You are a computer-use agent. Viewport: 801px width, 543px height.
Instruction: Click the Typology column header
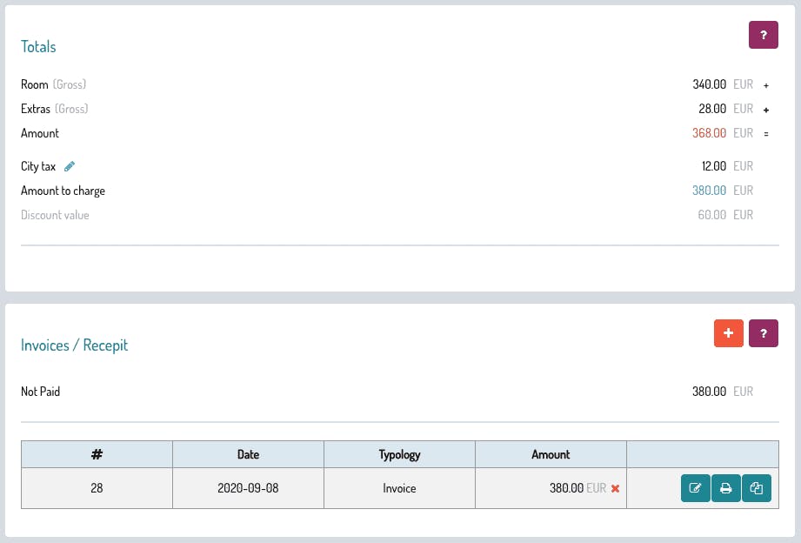[399, 454]
